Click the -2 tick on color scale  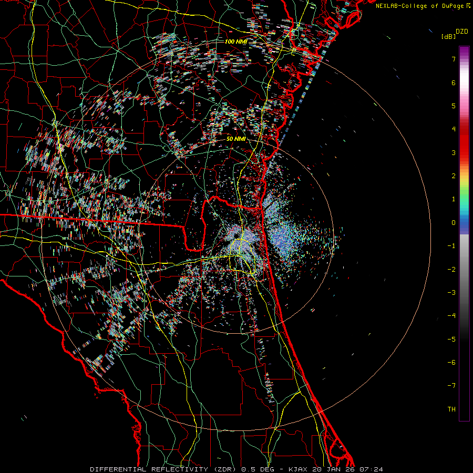point(451,270)
